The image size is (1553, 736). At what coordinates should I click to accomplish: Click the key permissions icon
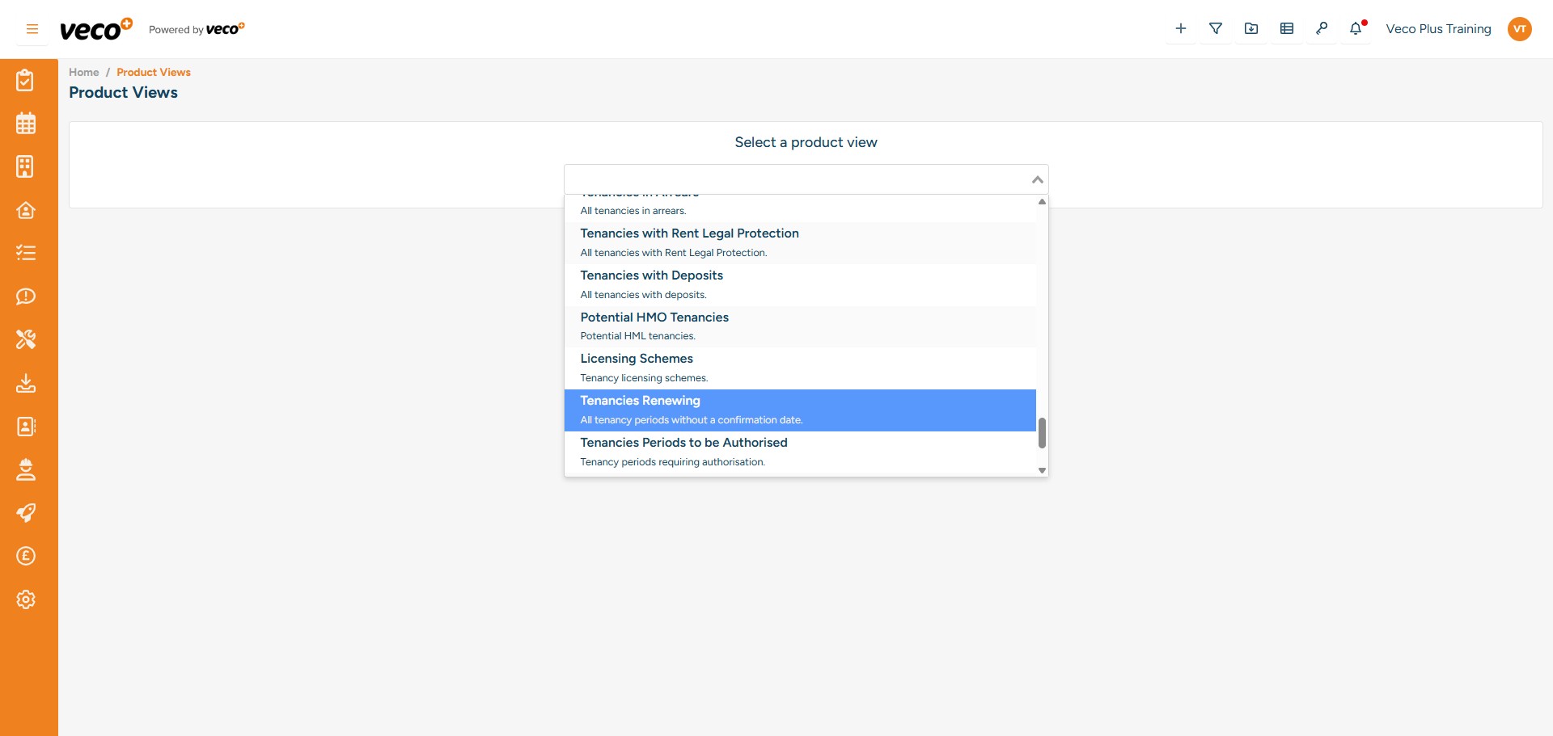point(1322,27)
